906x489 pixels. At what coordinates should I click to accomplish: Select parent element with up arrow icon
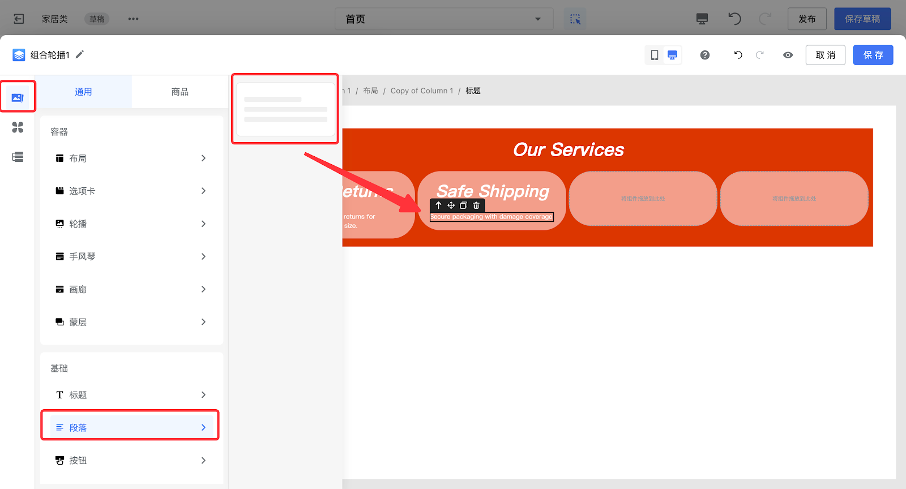[x=438, y=205]
